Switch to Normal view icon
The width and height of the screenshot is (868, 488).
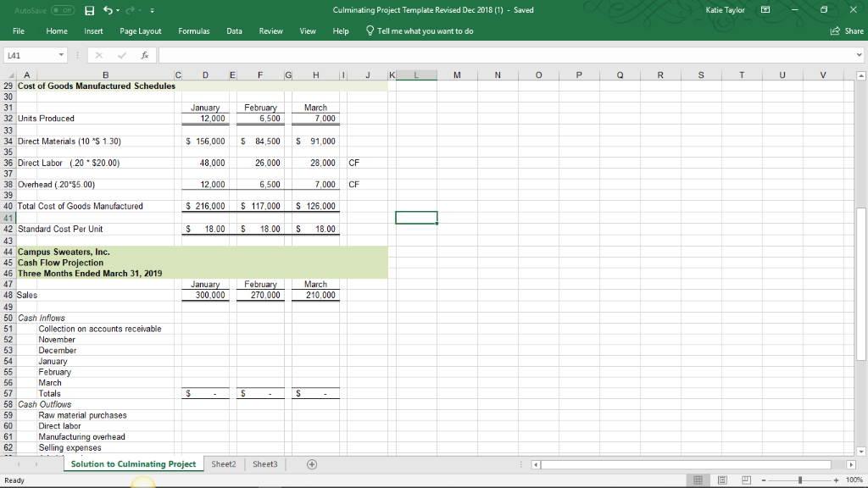[698, 480]
